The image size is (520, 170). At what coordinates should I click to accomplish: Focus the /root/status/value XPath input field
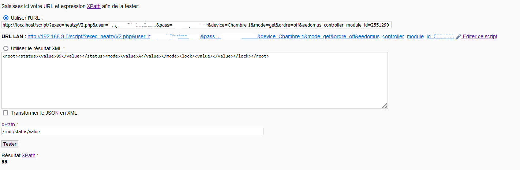coord(132,131)
